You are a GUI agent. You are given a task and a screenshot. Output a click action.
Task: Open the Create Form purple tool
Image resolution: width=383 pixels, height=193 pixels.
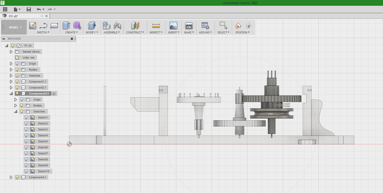[x=77, y=25]
